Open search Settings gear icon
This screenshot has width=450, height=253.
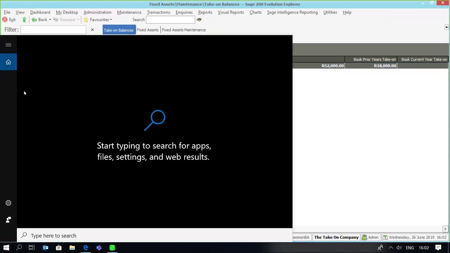click(x=8, y=203)
